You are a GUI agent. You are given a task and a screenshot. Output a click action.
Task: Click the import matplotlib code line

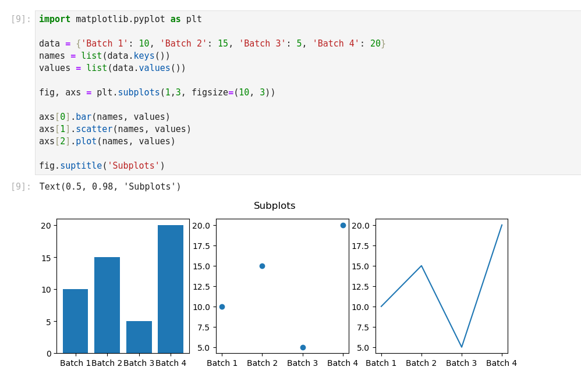(x=120, y=19)
